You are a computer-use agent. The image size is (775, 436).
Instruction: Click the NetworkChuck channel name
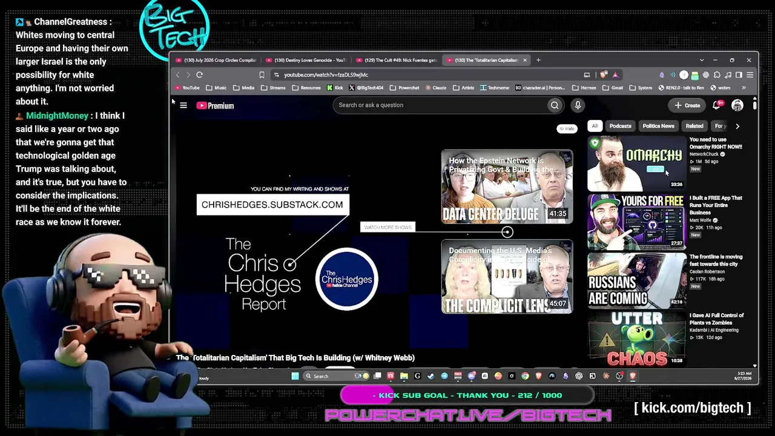(704, 154)
